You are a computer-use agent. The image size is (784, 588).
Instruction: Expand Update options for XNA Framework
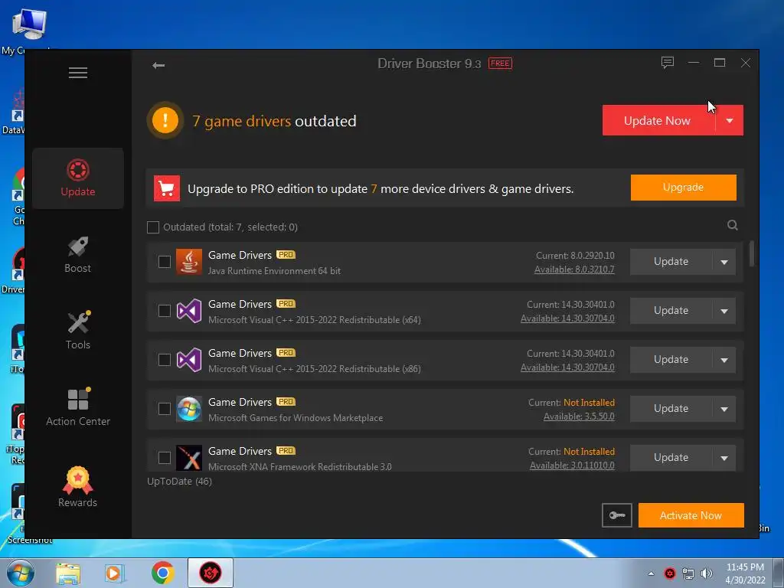(724, 458)
